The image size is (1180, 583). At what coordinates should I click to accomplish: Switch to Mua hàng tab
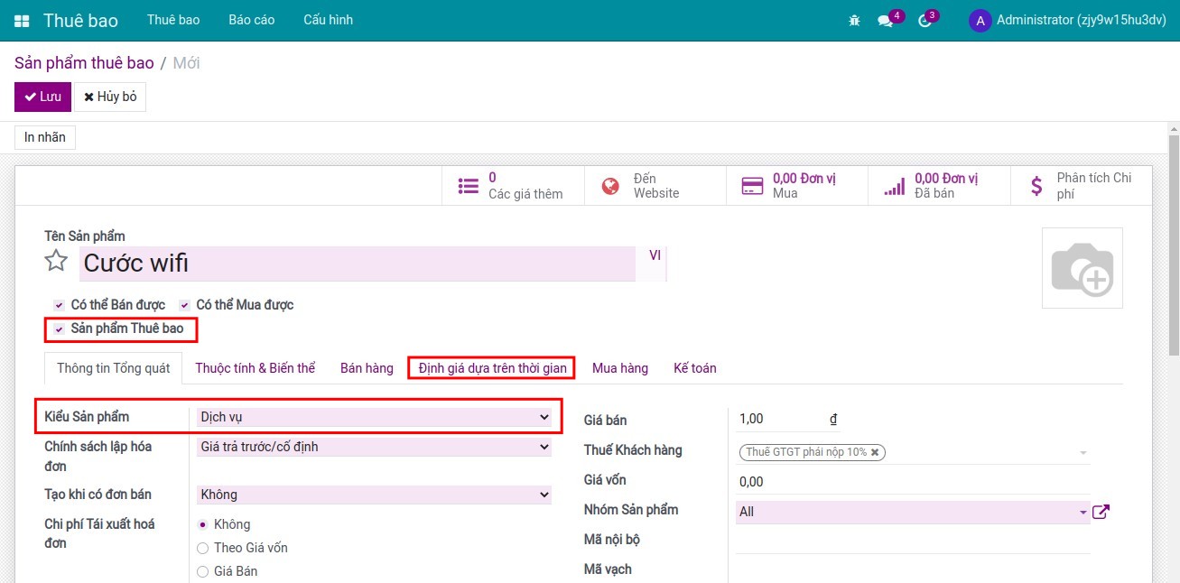[x=620, y=368]
